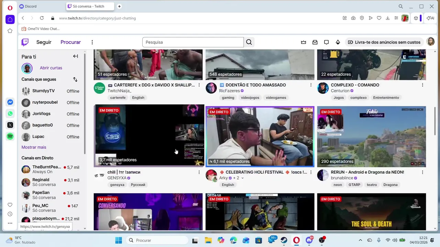440x247 pixels.
Task: Open Twitch user profile avatar menu
Action: tap(430, 42)
